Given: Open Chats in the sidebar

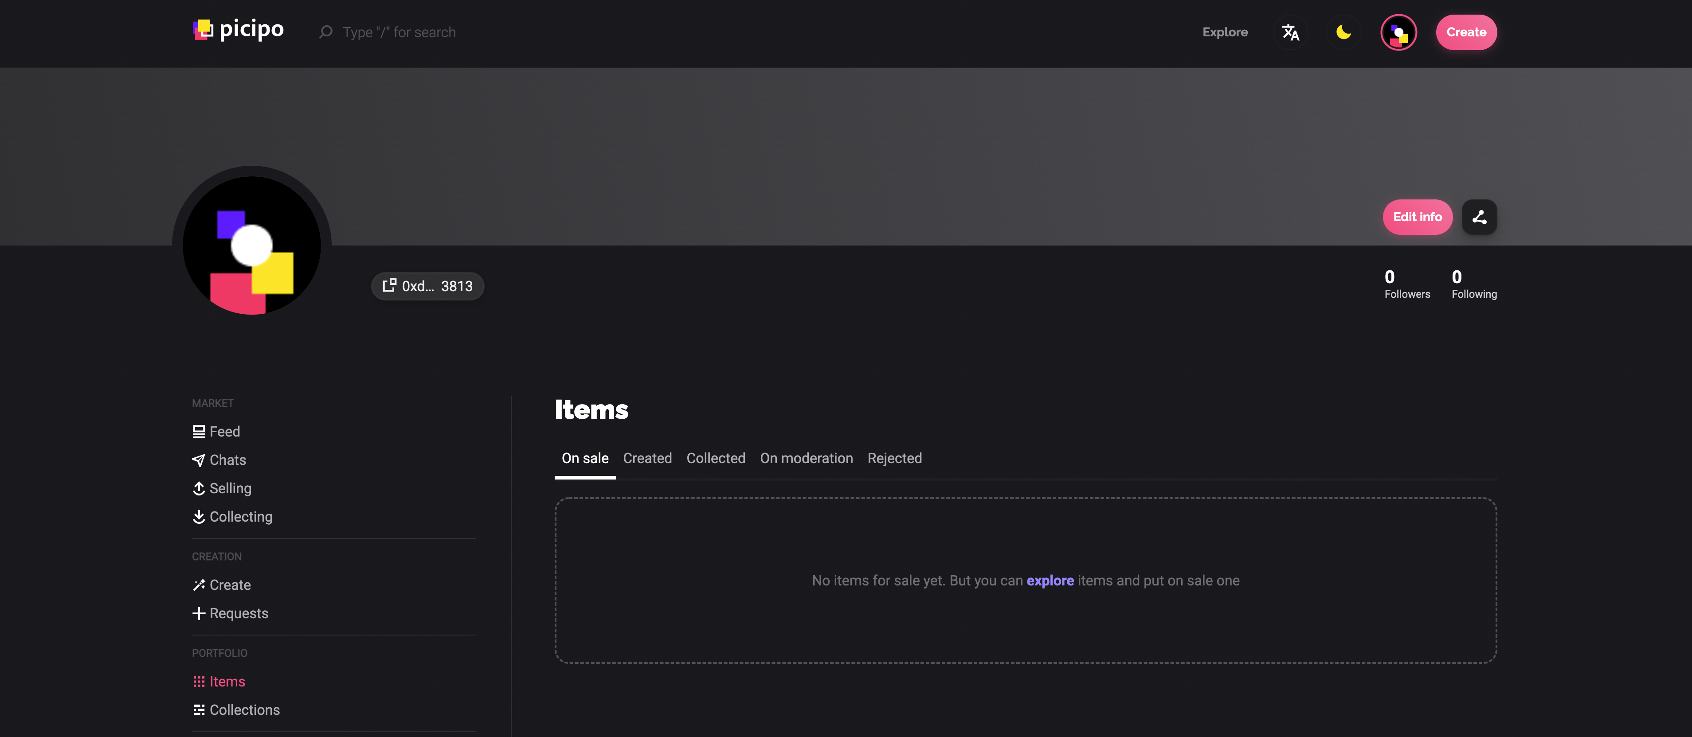Looking at the screenshot, I should [219, 460].
